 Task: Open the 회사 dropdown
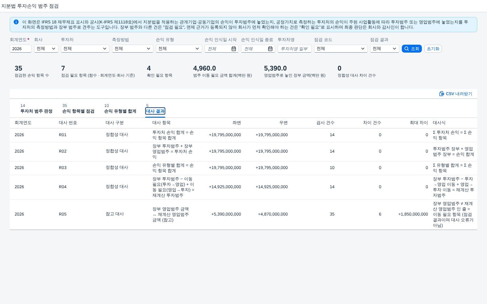[x=46, y=49]
